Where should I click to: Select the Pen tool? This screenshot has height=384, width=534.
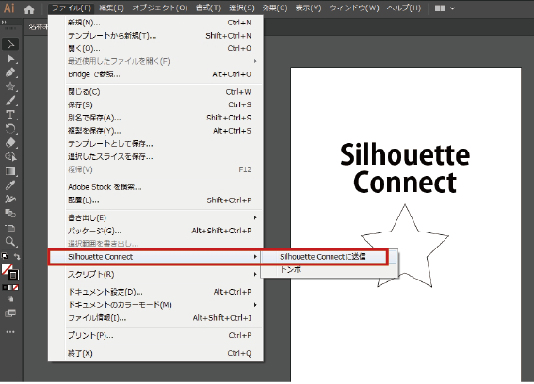(10, 72)
